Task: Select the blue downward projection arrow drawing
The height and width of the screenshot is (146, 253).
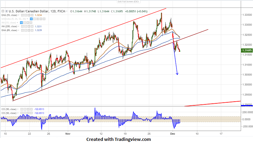Action: (x=175, y=58)
